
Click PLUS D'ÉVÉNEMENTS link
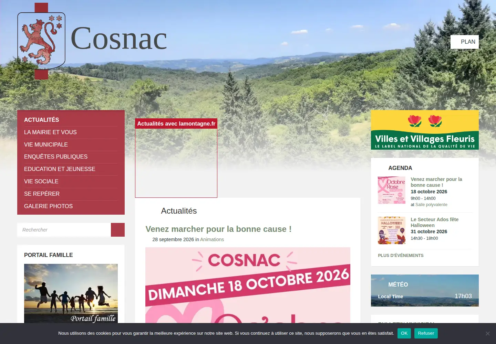pos(401,256)
